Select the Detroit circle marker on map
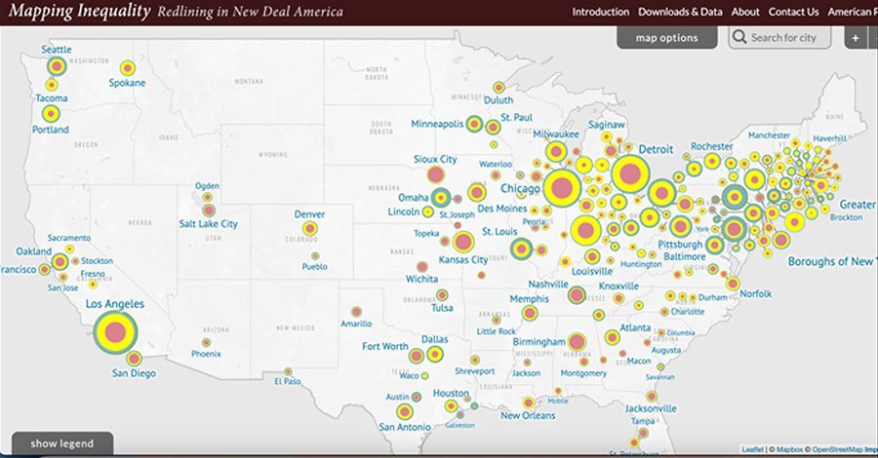This screenshot has height=458, width=878. (630, 174)
